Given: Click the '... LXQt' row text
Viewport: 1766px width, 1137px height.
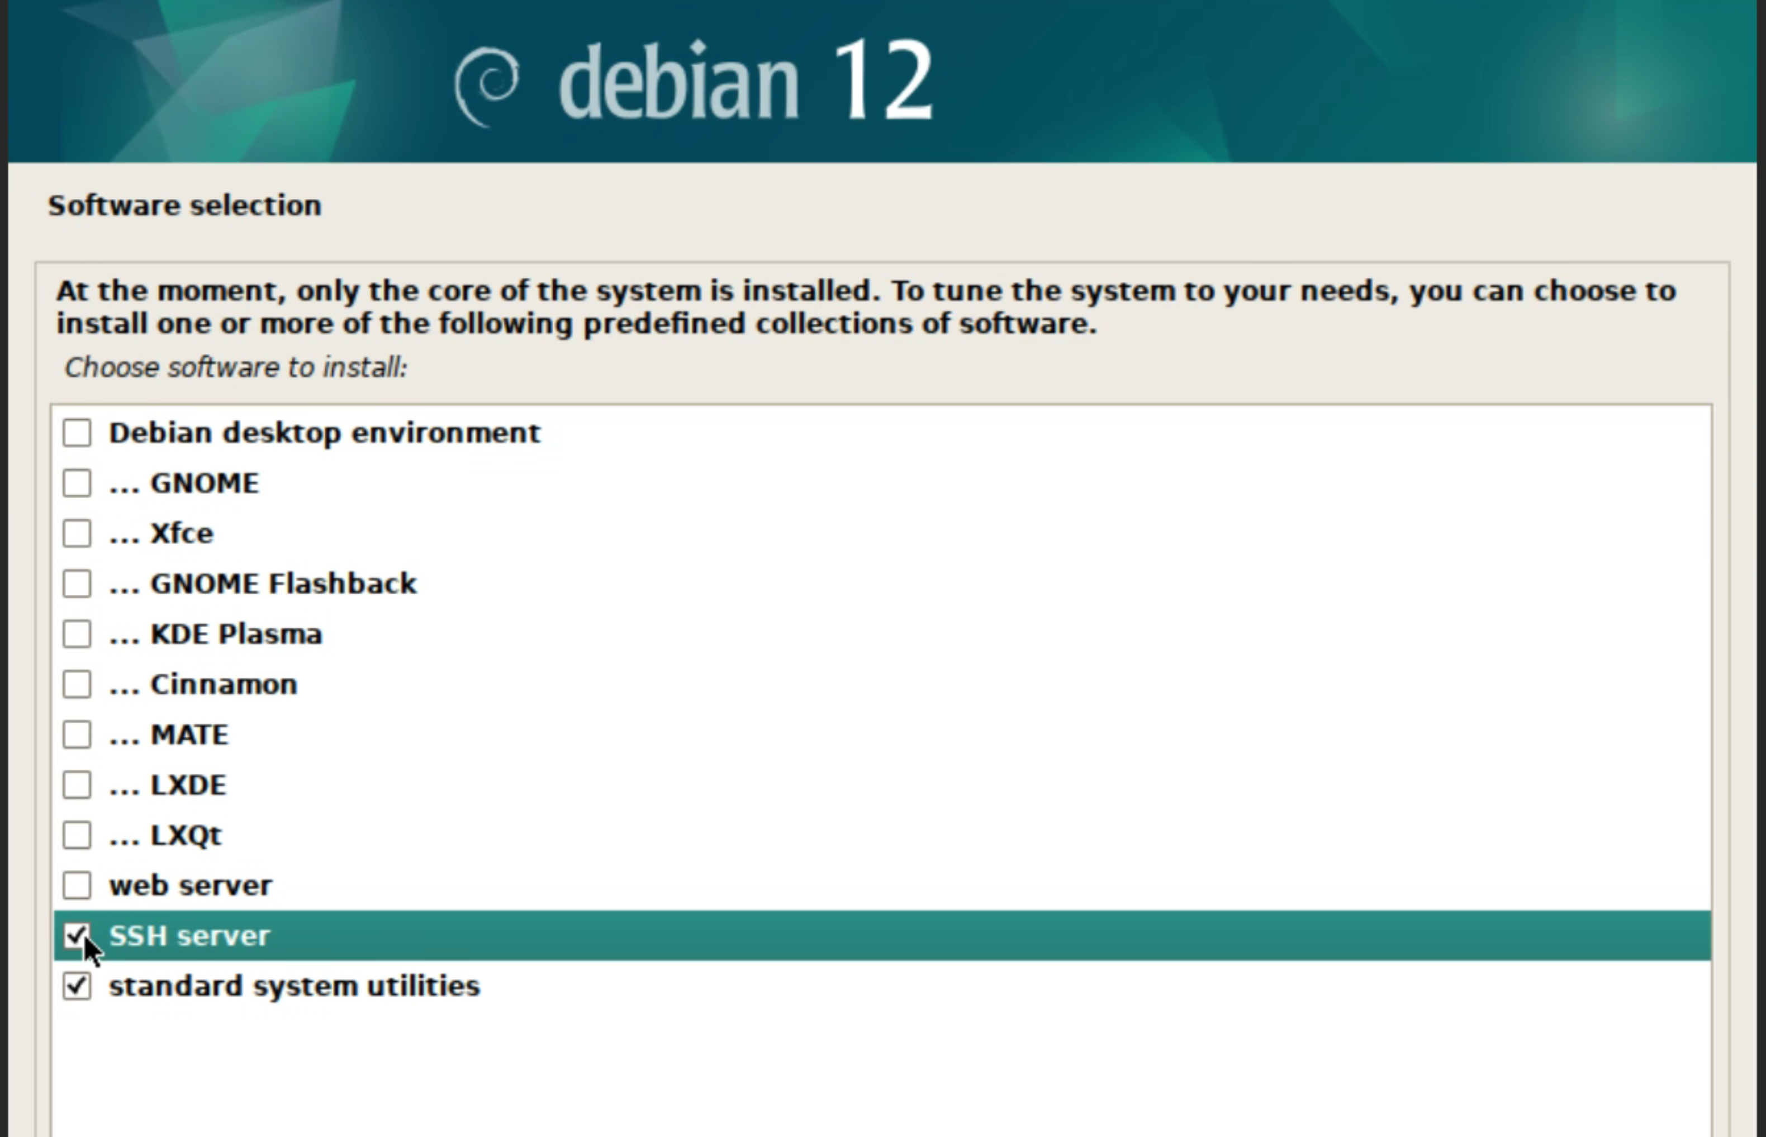Looking at the screenshot, I should click(x=165, y=836).
